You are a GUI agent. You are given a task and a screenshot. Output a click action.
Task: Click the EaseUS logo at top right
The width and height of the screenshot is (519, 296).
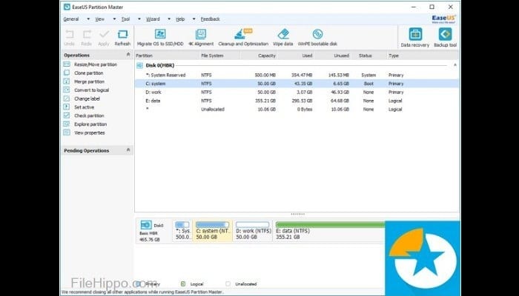pos(443,18)
